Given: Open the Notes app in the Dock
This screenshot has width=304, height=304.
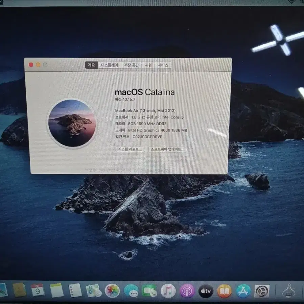Looking at the screenshot, I should click(56, 290).
